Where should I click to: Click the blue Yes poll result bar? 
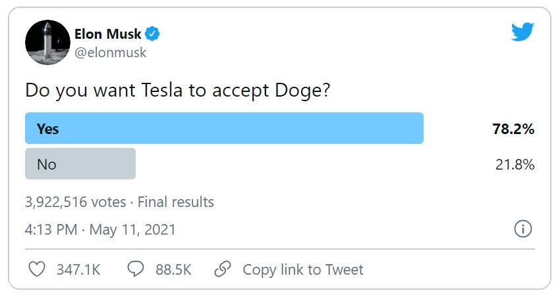(224, 128)
